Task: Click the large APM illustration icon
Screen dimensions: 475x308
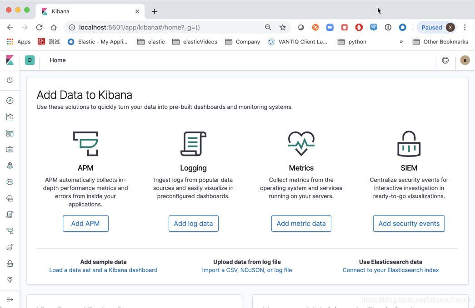Action: pyautogui.click(x=85, y=144)
